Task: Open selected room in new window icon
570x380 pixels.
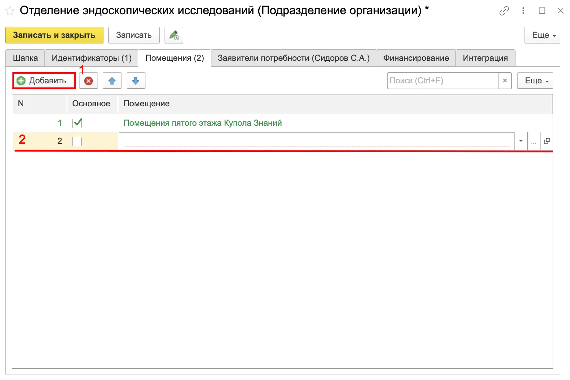Action: (547, 141)
